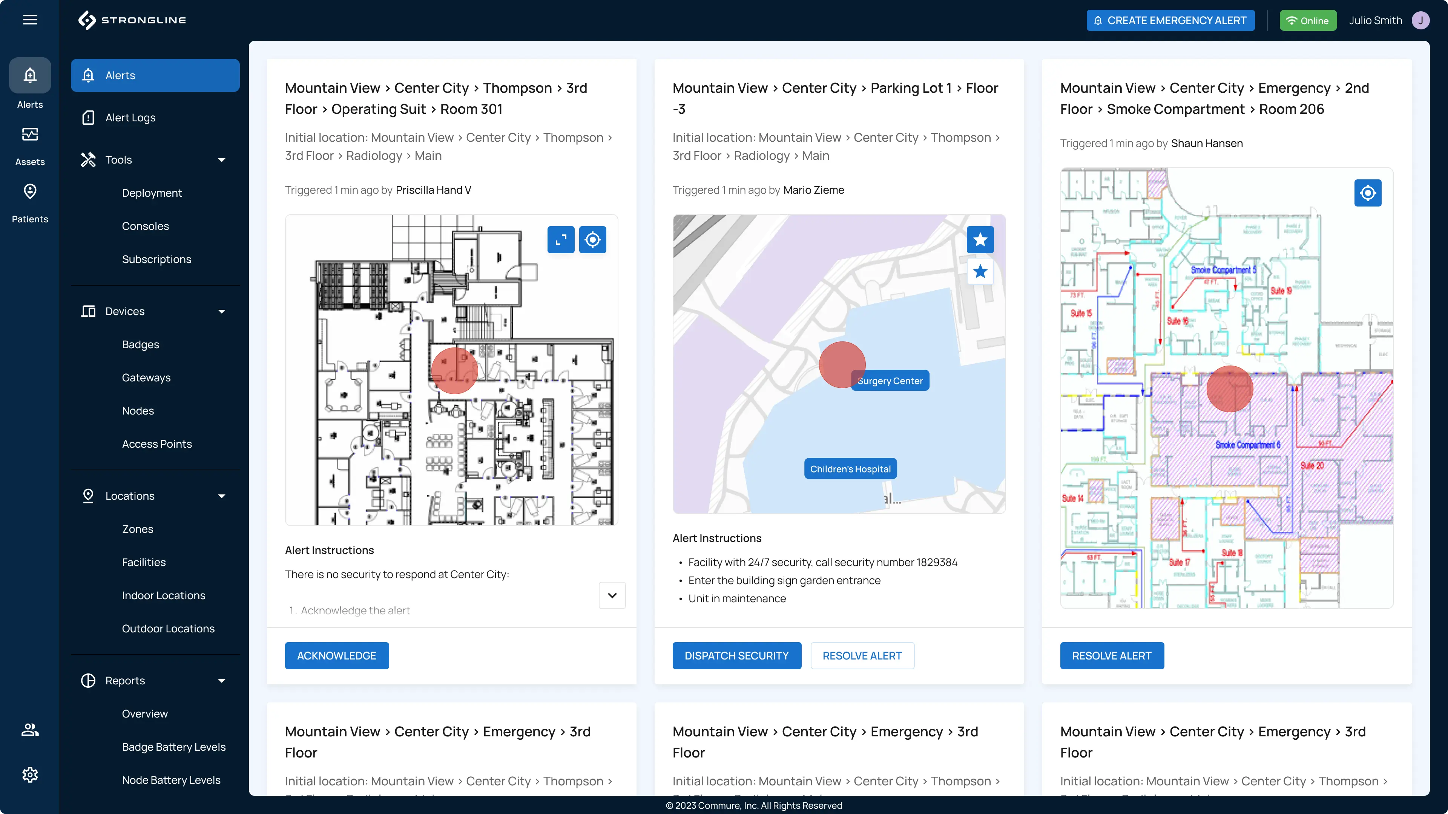Click the Reports chart icon
The image size is (1448, 814).
coord(88,680)
